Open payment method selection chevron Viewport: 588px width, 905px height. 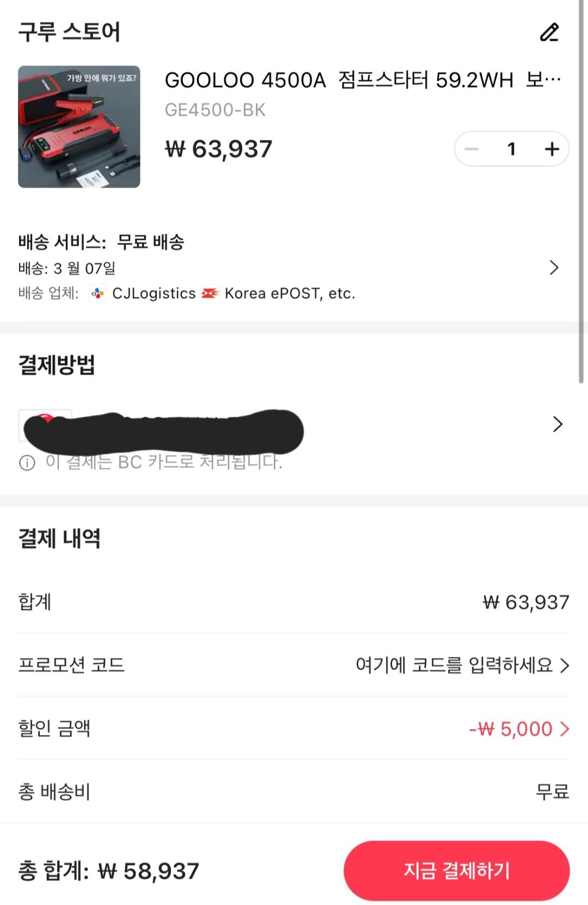558,424
